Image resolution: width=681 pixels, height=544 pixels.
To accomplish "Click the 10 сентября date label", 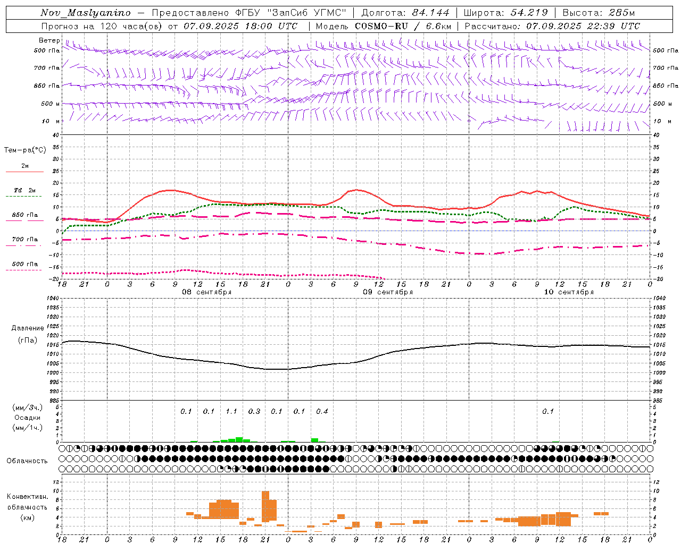I will (x=569, y=292).
